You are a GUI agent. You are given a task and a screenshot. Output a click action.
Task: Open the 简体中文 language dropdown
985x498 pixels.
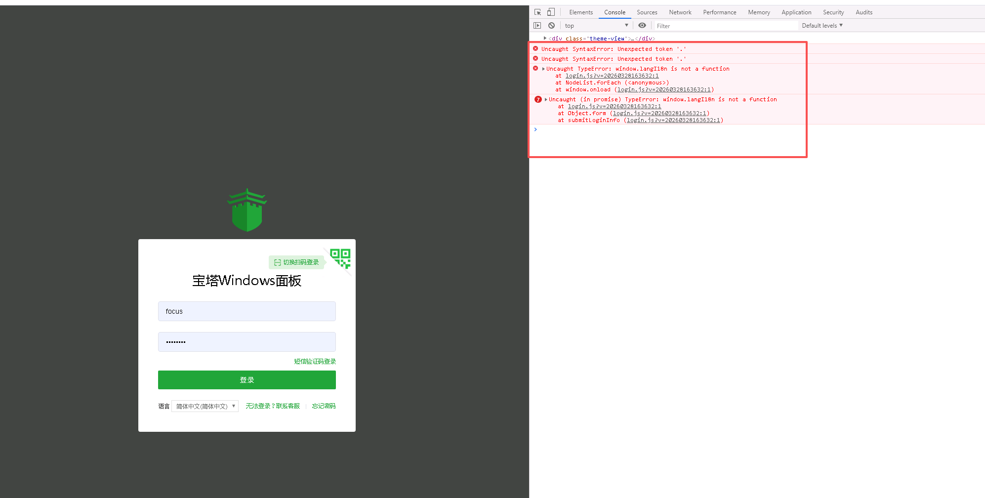205,406
